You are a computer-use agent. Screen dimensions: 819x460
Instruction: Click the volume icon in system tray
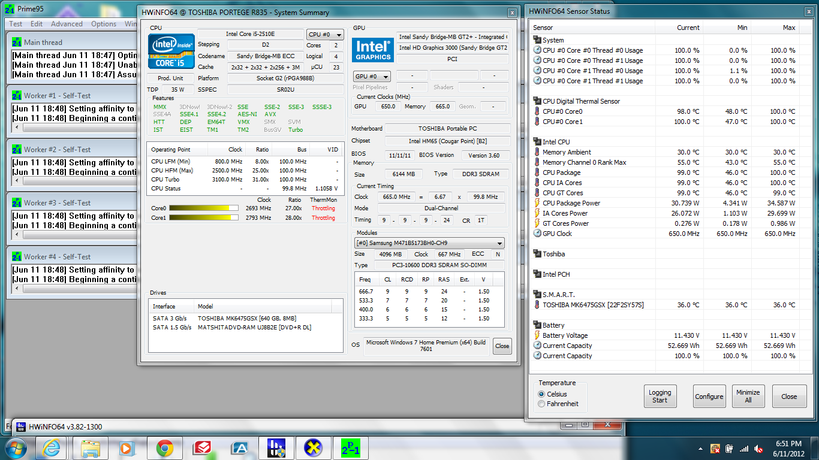760,449
